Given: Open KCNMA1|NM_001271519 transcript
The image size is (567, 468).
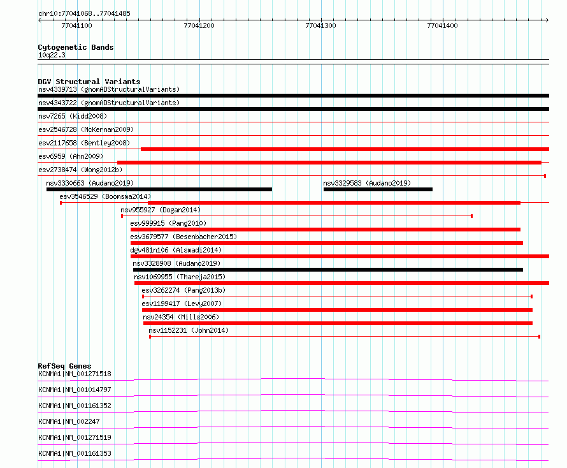Looking at the screenshot, I should [75, 438].
